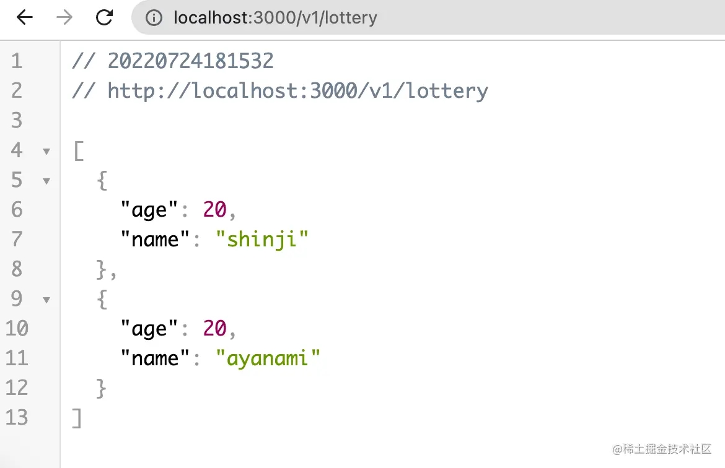Click the "age" key on line 6

click(x=149, y=210)
